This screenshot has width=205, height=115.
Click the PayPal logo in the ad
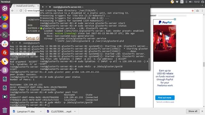point(165,22)
